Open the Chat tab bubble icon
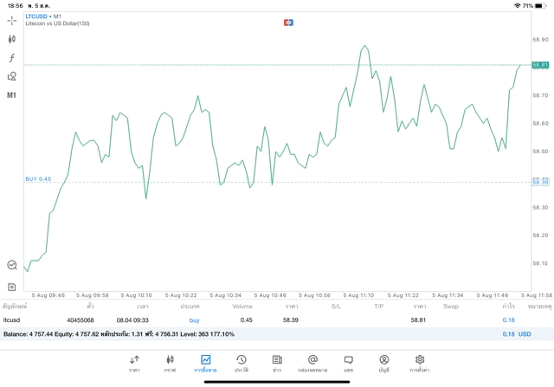The width and height of the screenshot is (554, 387). click(x=348, y=364)
